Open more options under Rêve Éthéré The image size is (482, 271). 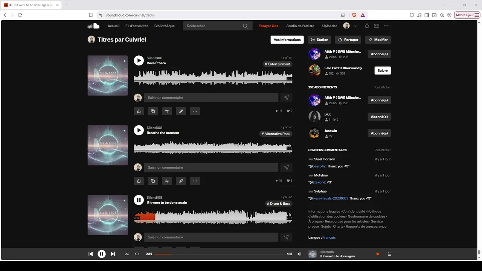[195, 111]
